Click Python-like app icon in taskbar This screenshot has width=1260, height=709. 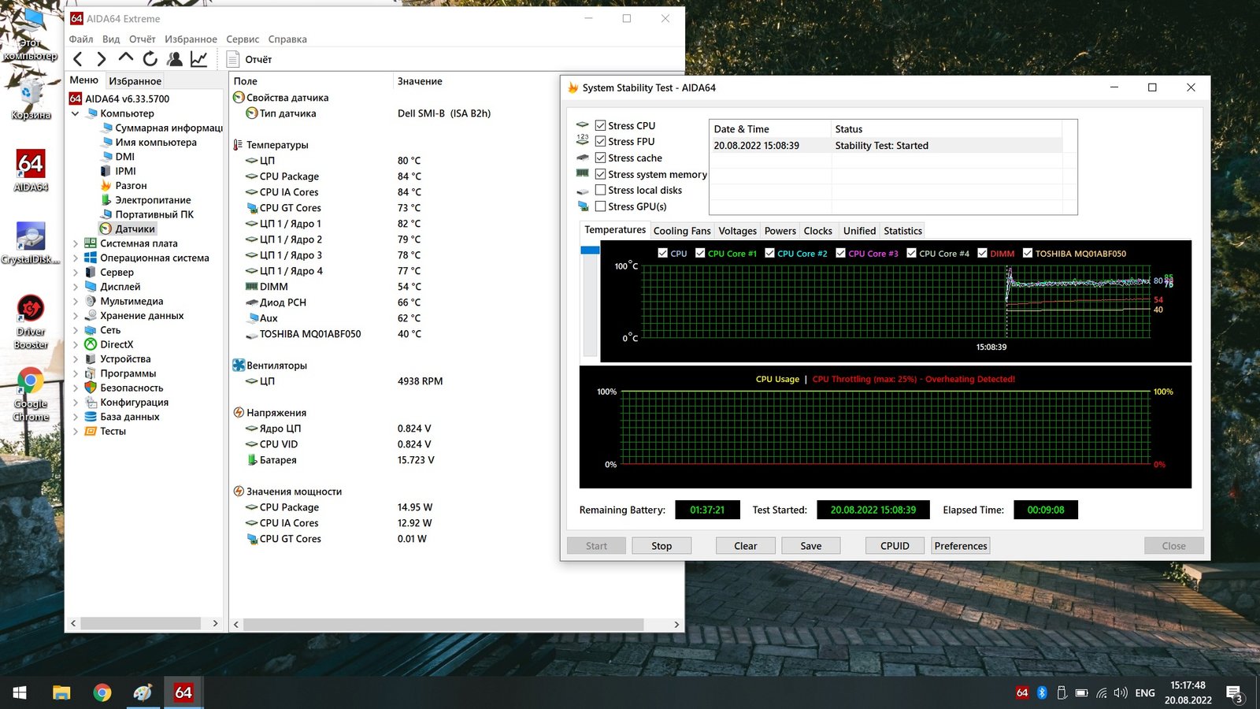(143, 692)
